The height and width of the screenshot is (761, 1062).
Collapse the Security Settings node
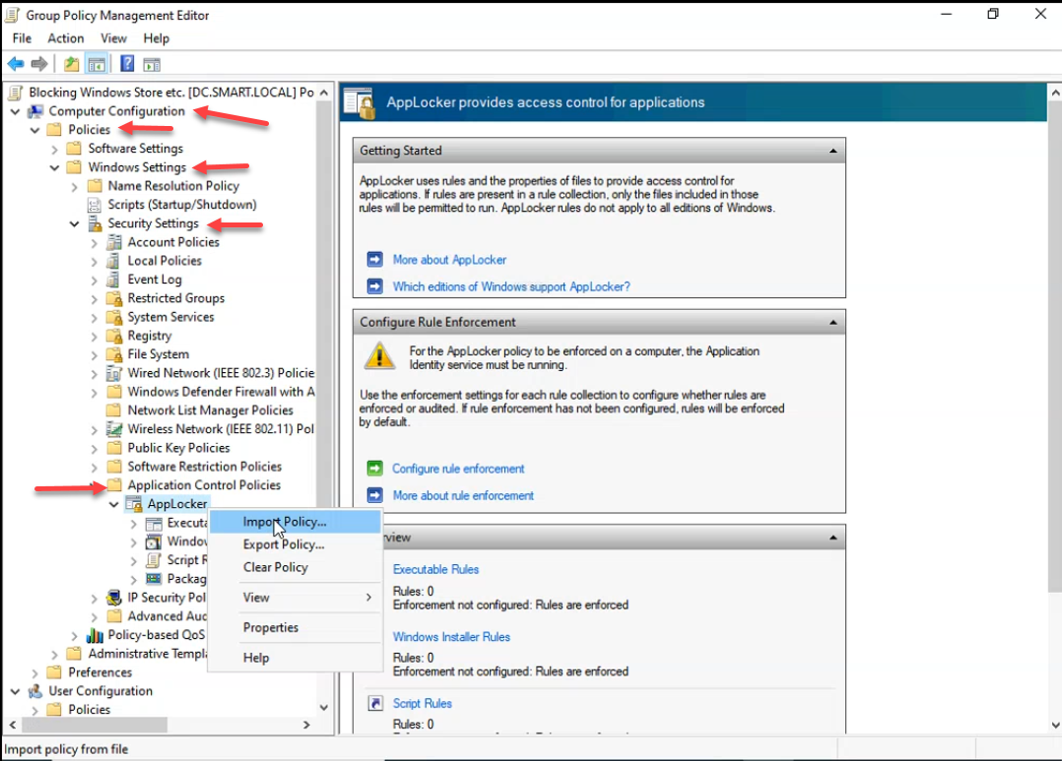[75, 223]
